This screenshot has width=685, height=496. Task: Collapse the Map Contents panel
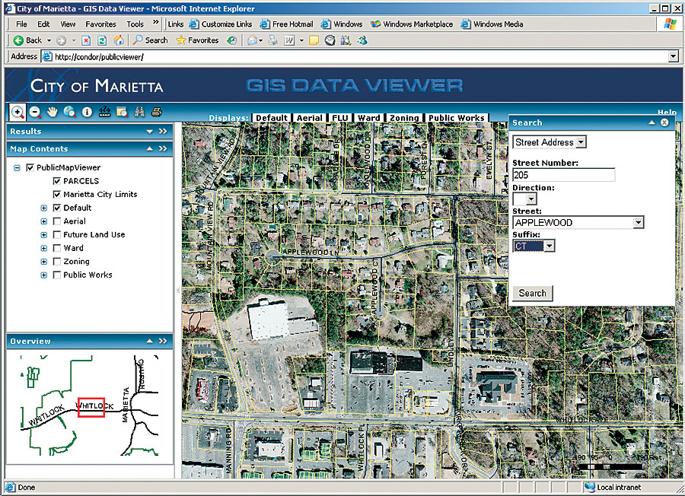[150, 149]
